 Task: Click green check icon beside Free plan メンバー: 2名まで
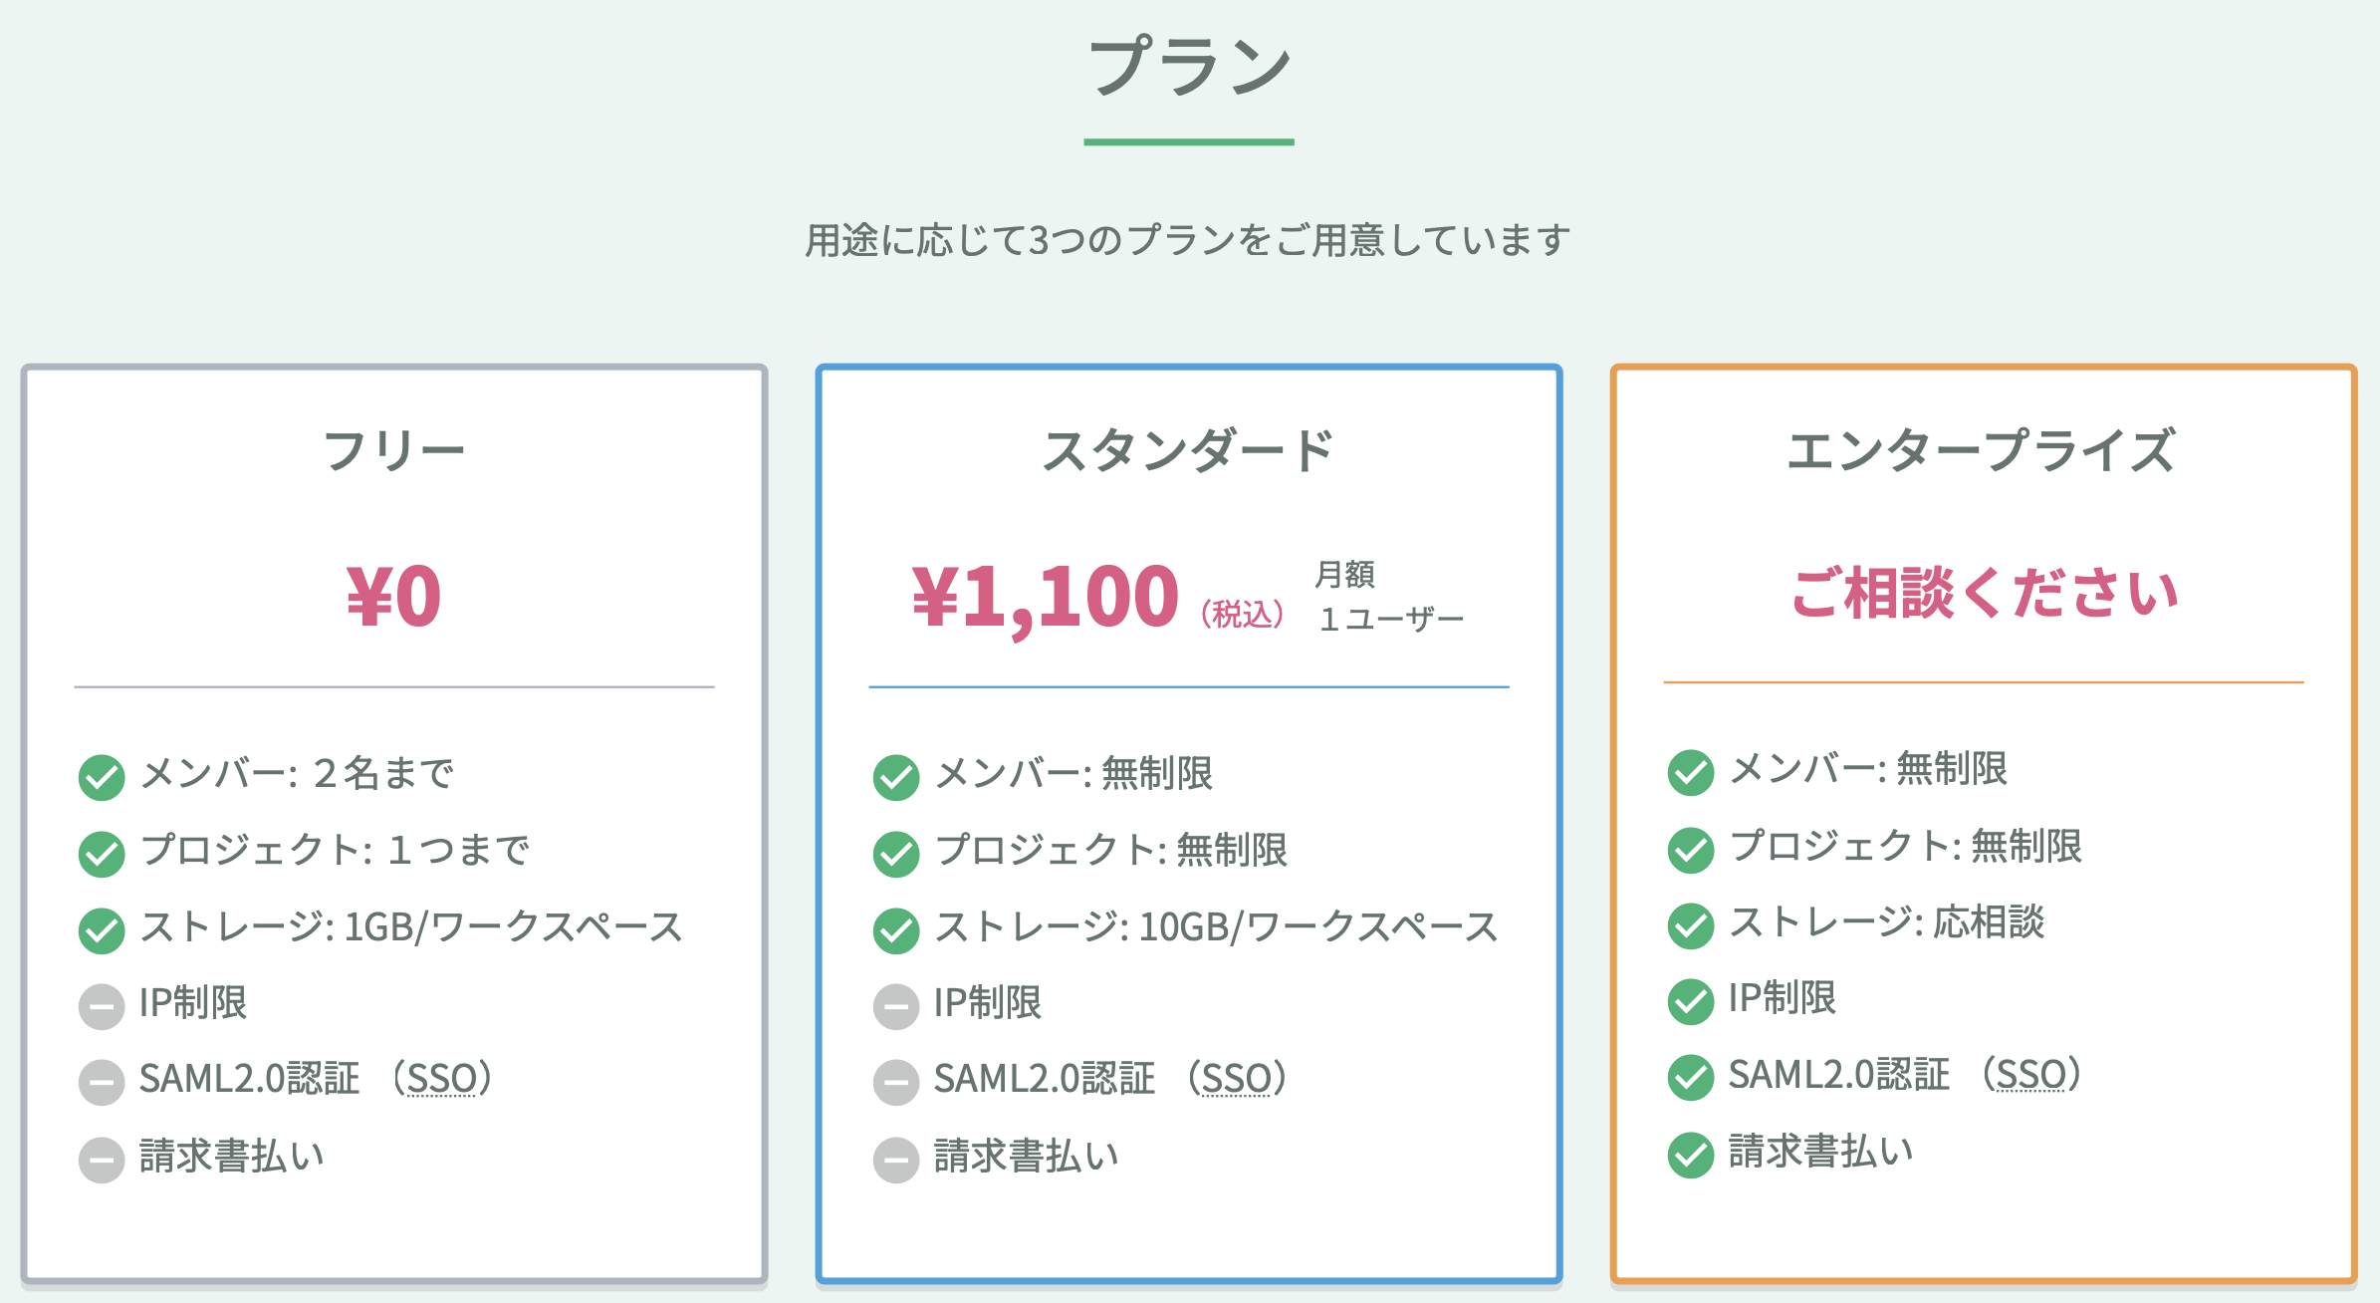pos(102,777)
